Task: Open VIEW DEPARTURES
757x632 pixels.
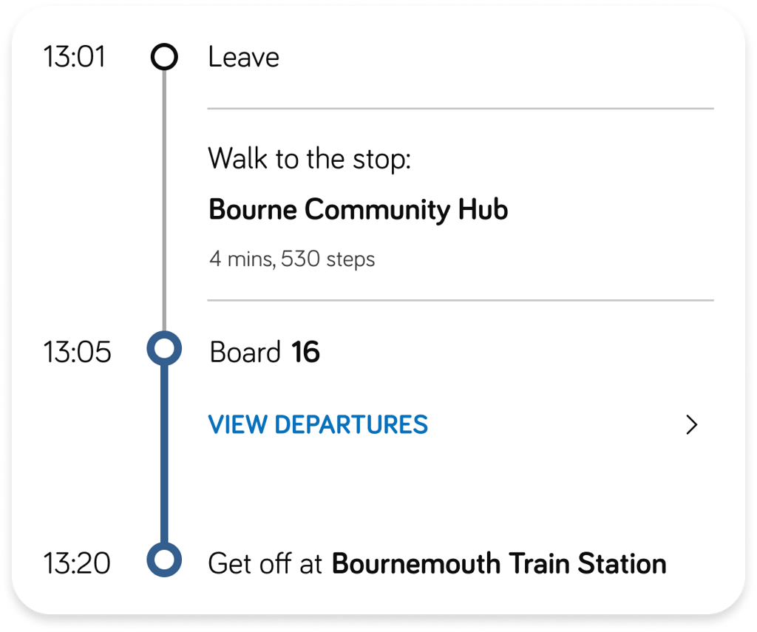Action: (x=318, y=425)
